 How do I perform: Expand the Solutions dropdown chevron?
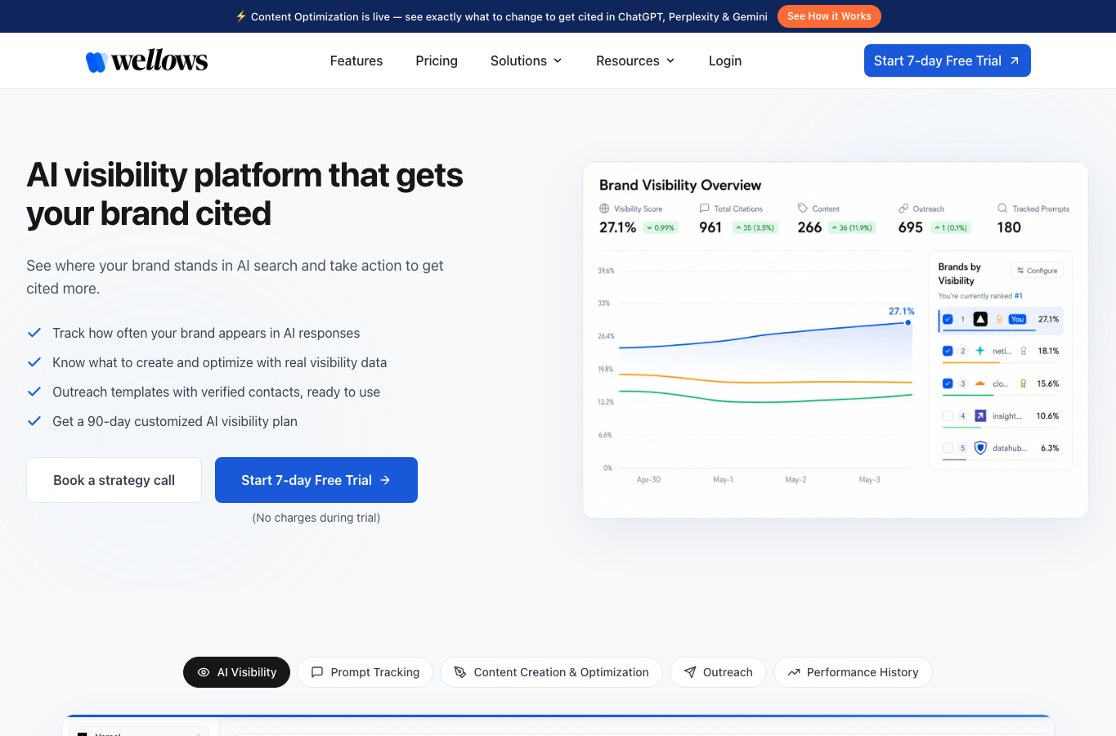[x=558, y=61]
